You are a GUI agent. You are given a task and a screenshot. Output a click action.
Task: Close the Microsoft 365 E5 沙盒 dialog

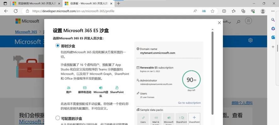[x=219, y=23]
